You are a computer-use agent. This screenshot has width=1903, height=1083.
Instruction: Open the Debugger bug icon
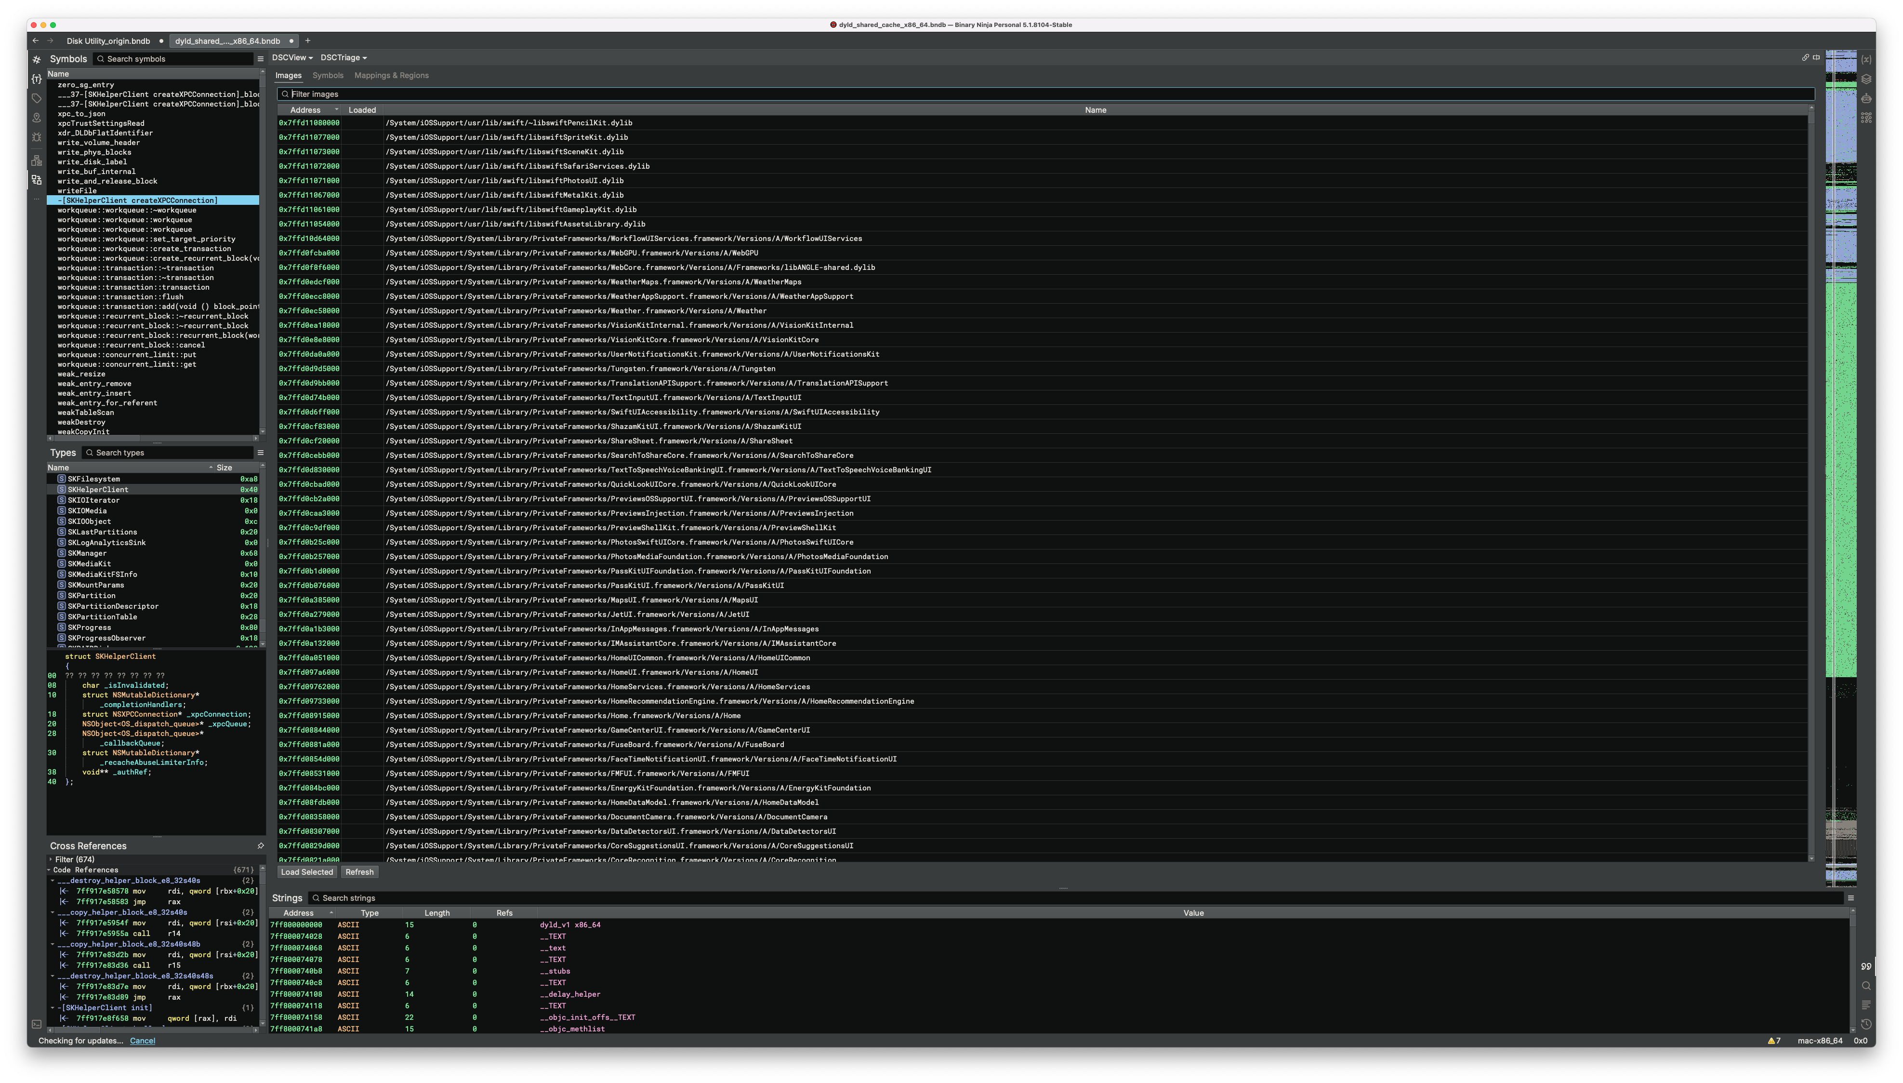(37, 138)
